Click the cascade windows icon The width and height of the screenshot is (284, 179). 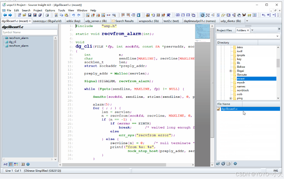193,15
